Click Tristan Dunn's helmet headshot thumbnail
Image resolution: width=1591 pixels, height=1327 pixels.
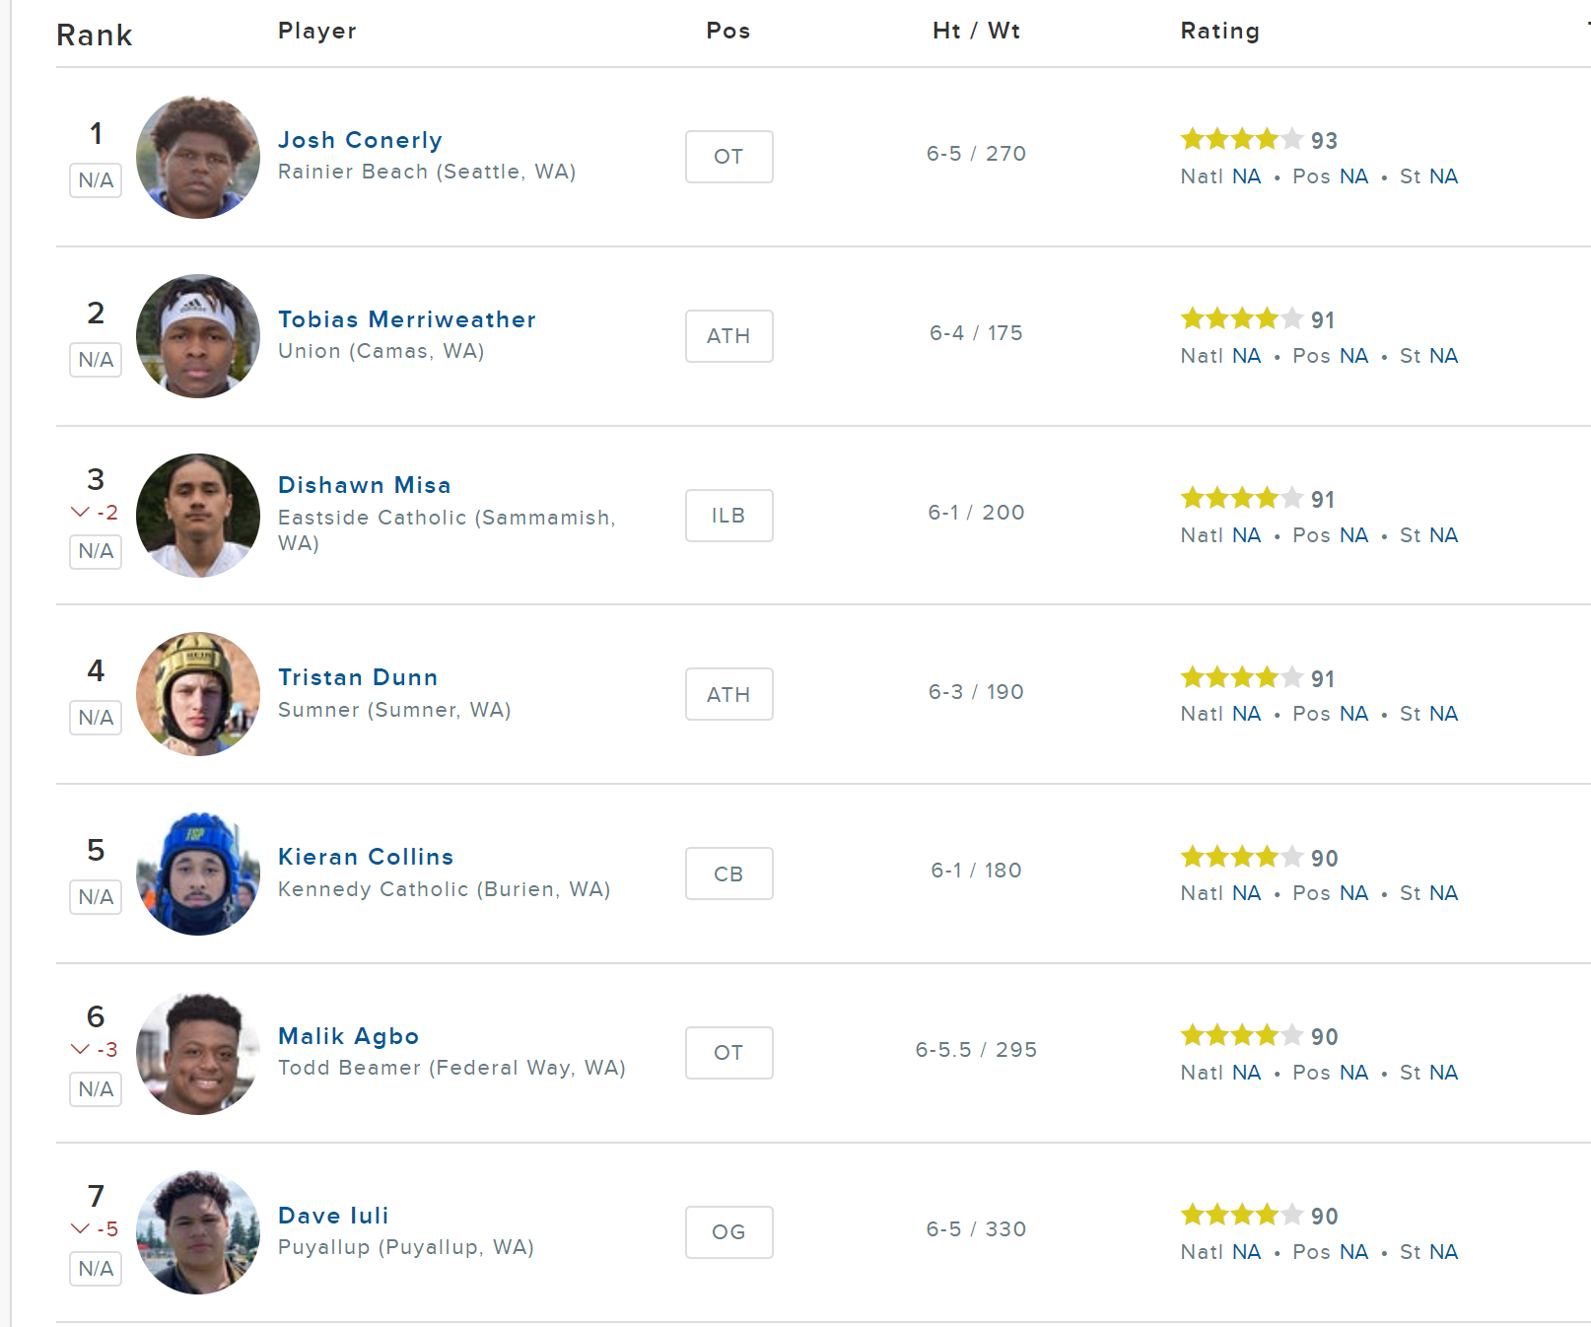(198, 694)
